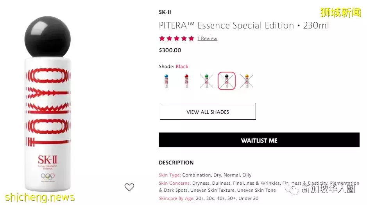Select the black cap shade swatch
The width and height of the screenshot is (367, 205).
coord(227,81)
